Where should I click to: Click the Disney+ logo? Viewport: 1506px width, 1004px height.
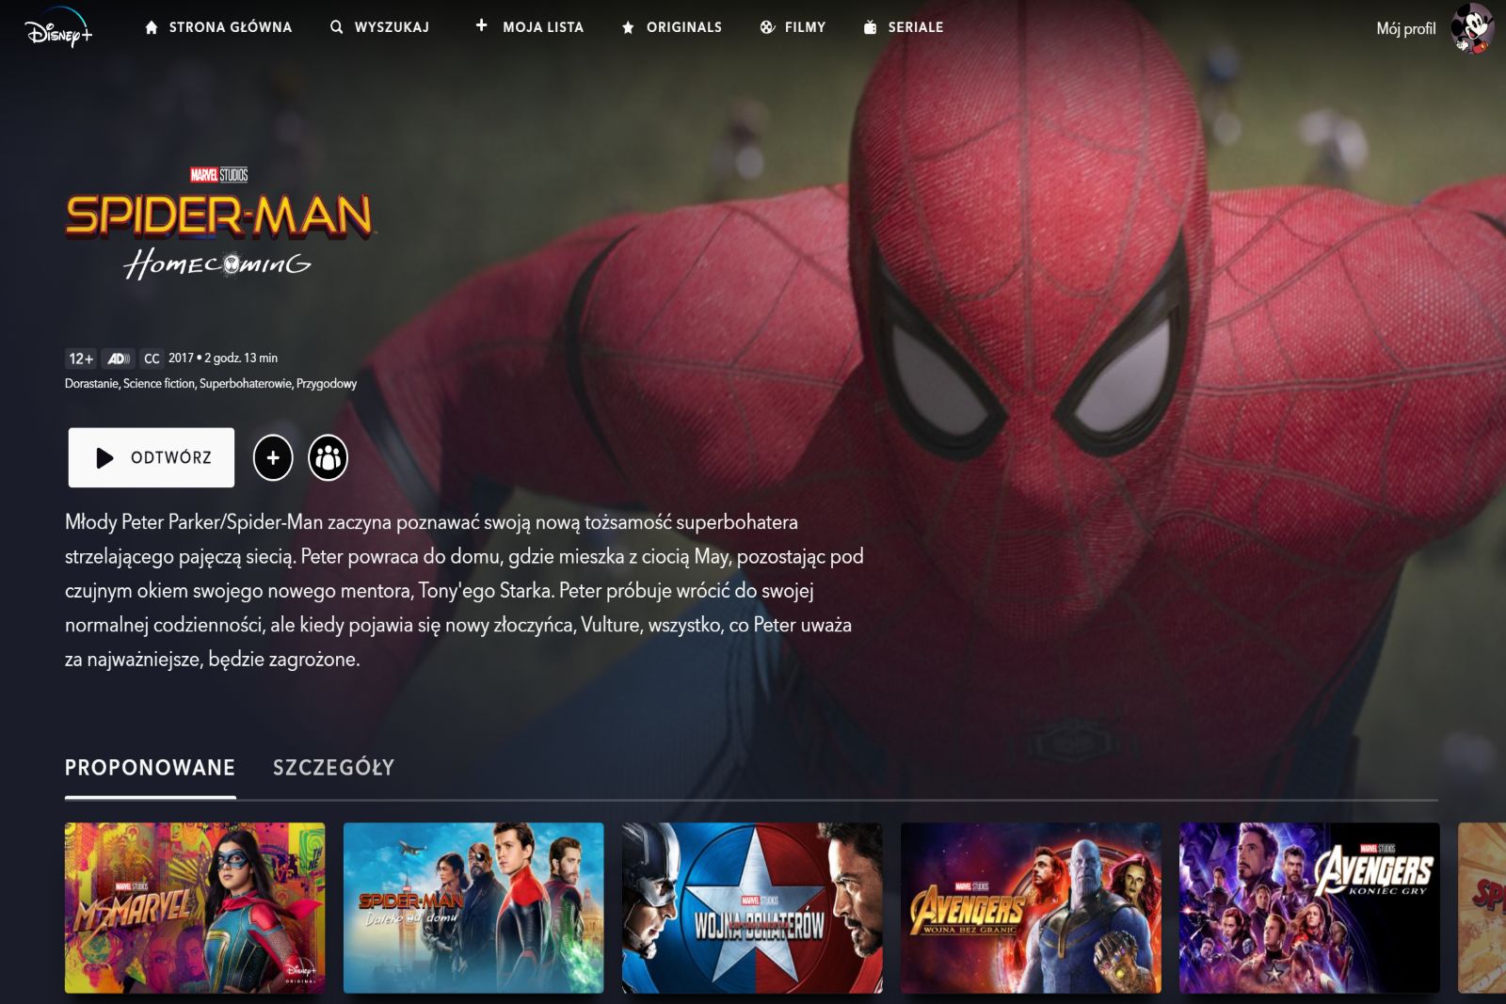click(x=58, y=28)
